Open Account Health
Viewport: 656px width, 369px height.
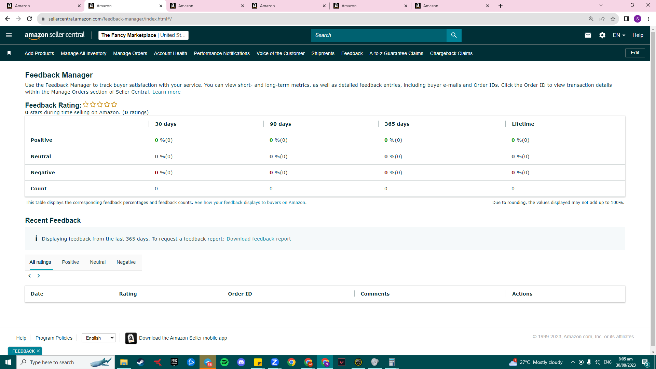[170, 53]
